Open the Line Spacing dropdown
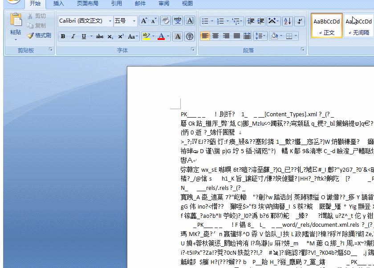The width and height of the screenshot is (374, 268). (260, 36)
